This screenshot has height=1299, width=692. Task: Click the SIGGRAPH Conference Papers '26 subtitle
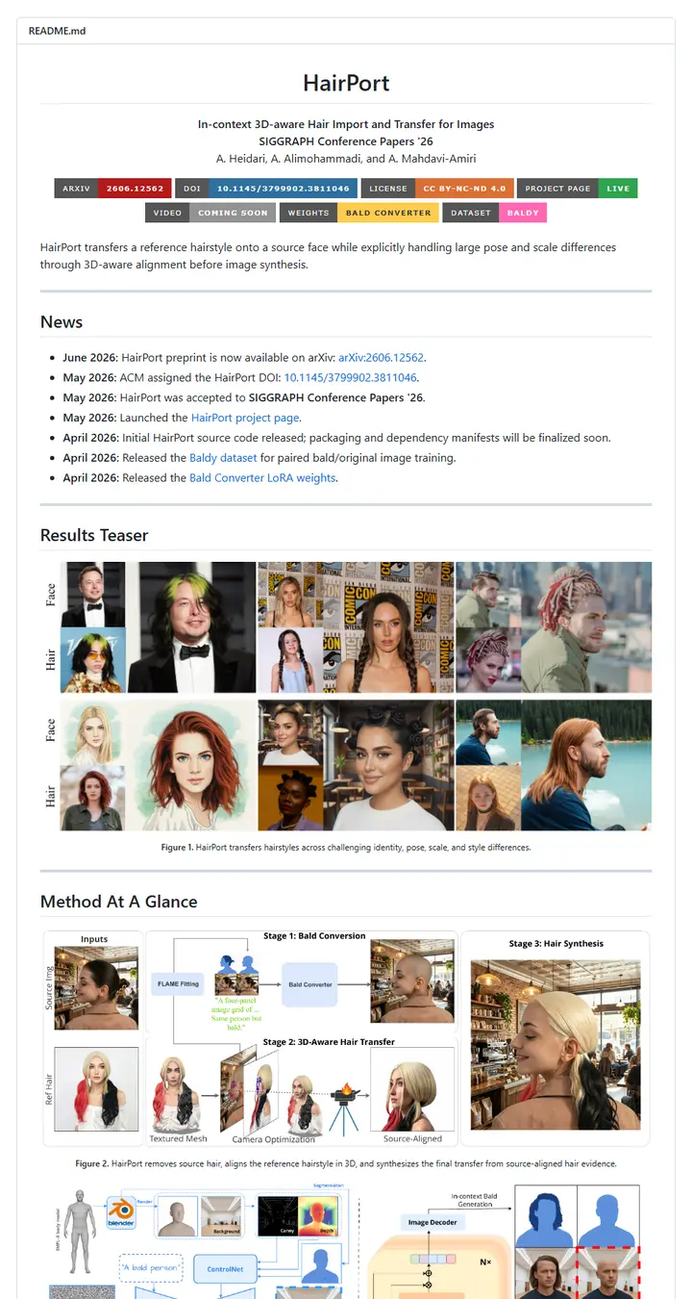pos(346,141)
